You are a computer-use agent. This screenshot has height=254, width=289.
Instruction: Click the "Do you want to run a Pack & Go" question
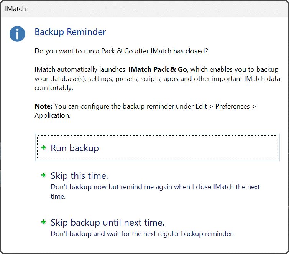121,51
